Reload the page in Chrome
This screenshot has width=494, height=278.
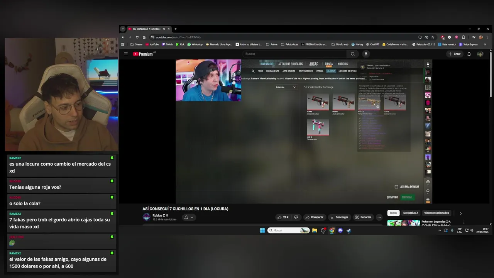[x=137, y=37]
